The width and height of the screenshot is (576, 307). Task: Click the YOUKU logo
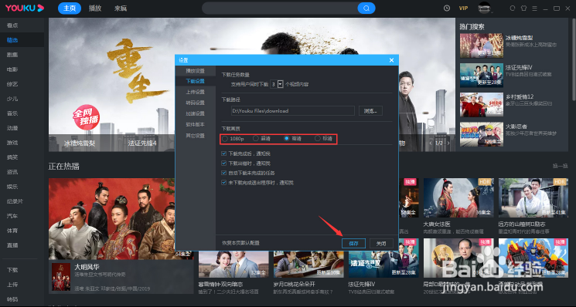[25, 8]
